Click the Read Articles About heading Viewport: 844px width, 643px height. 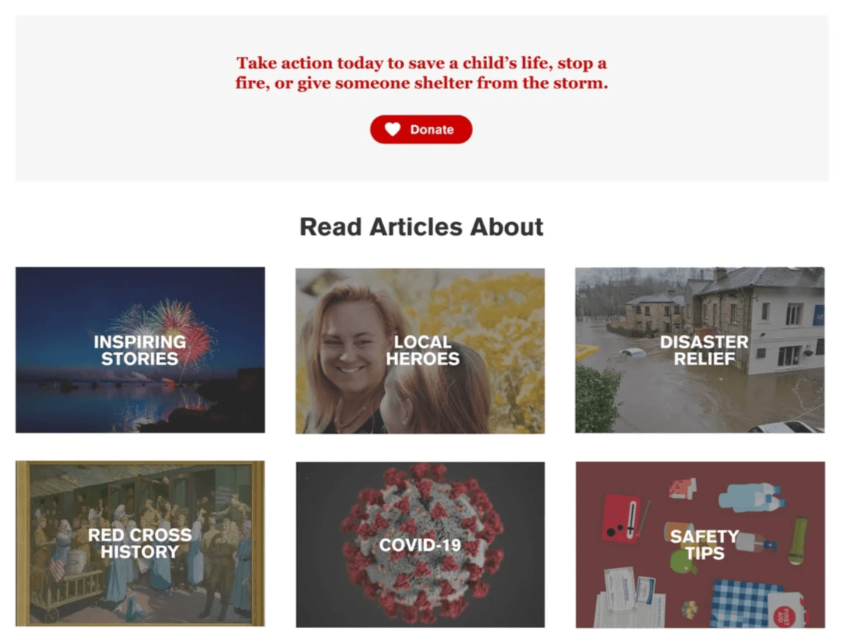click(421, 227)
